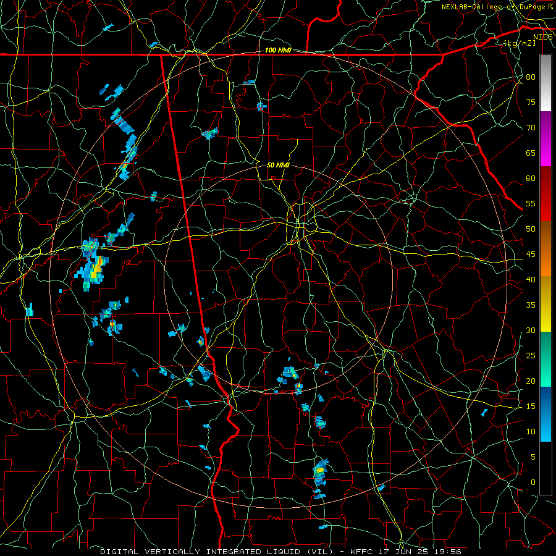
Task: Click the DIGITAL VERTICALLY INTEGRATED LIQUID (VIL) title
Action: tap(216, 552)
